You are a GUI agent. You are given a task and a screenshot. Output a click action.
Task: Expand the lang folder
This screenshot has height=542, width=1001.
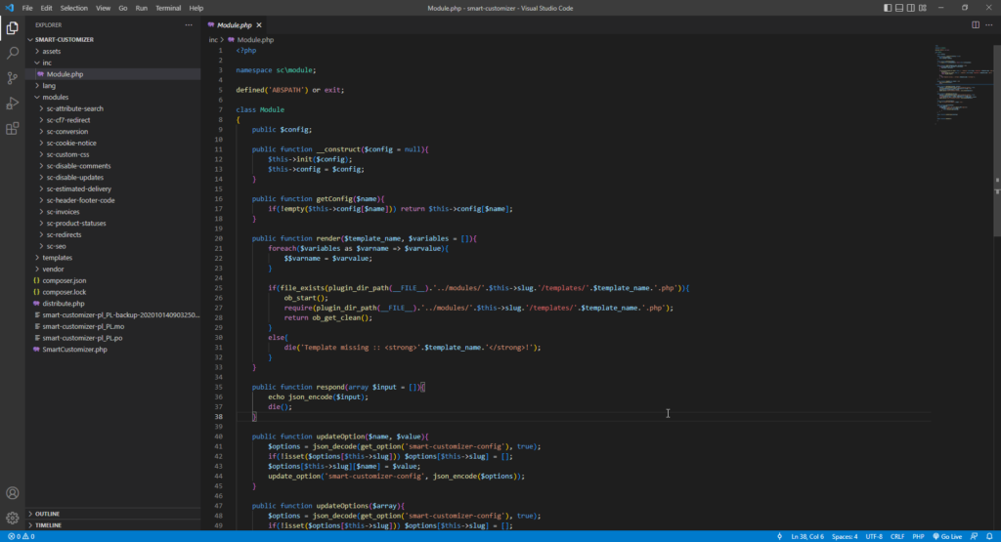[x=113, y=85]
